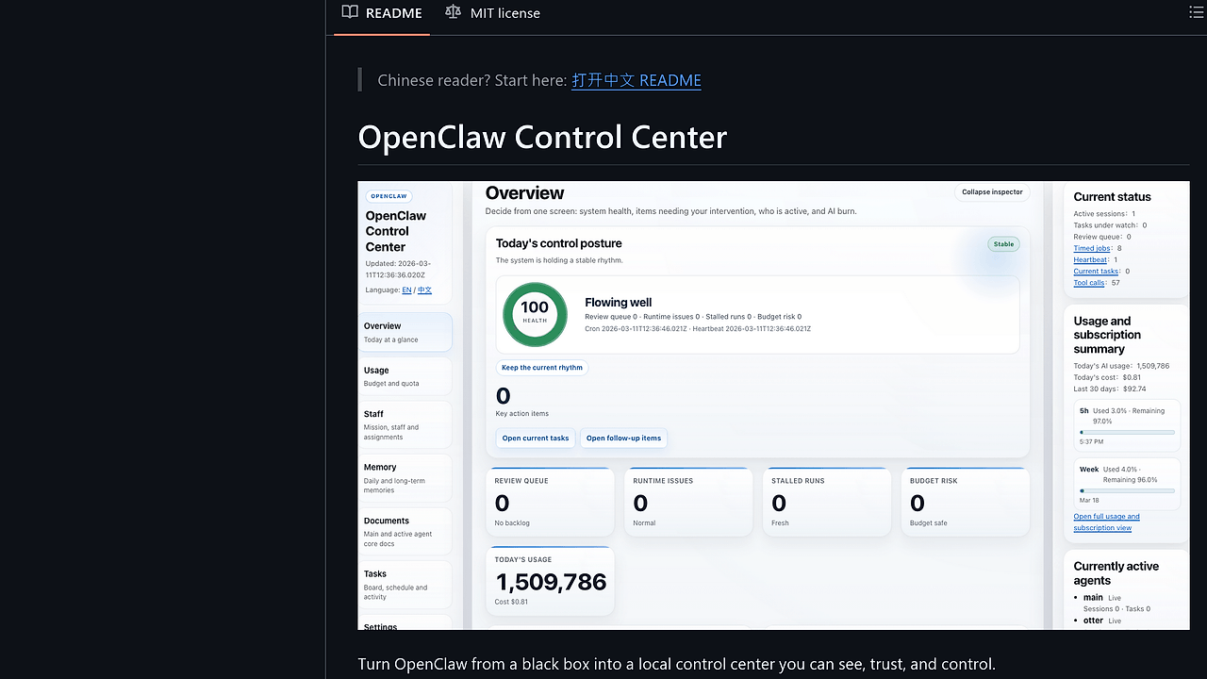Open the README tab
Viewport: 1207px width, 679px height.
tap(382, 13)
